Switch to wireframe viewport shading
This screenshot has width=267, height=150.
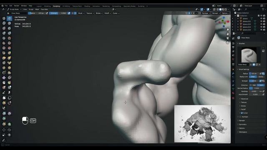218,10
